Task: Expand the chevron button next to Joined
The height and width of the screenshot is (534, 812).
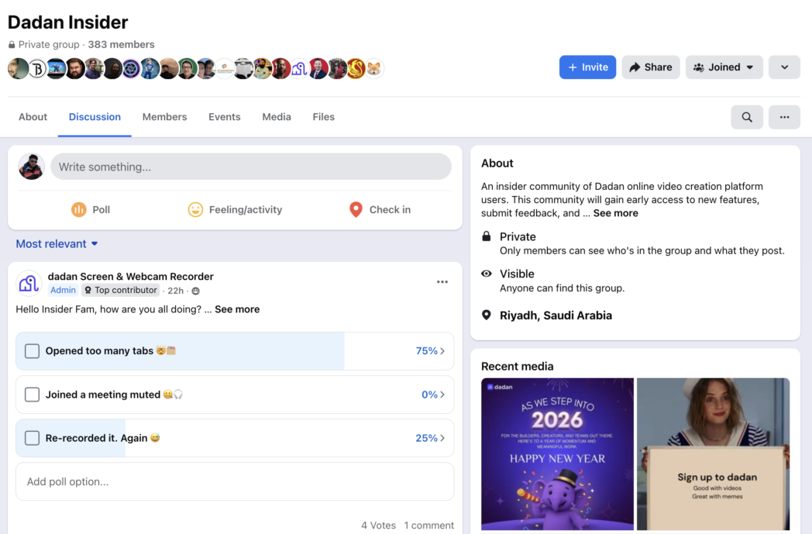Action: (x=784, y=67)
